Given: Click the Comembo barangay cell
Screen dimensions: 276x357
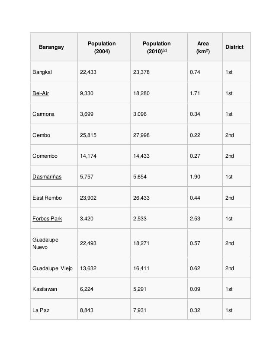Looking at the screenshot, I should pyautogui.click(x=54, y=156).
